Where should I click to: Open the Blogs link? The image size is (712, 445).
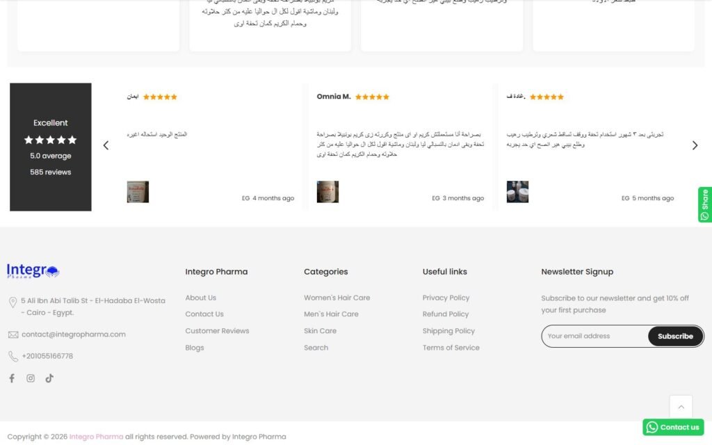(195, 348)
